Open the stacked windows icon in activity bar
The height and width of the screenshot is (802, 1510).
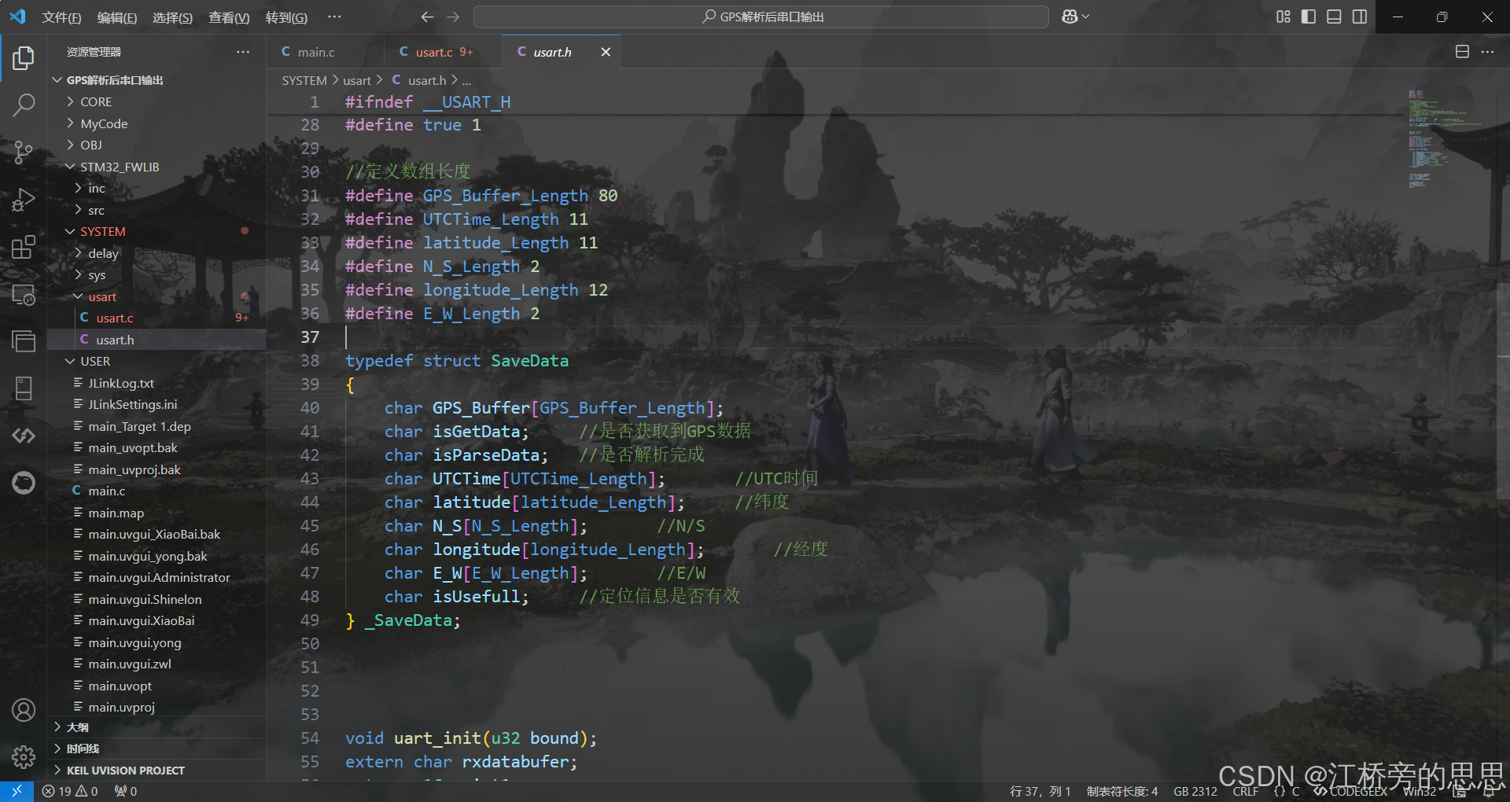click(24, 340)
